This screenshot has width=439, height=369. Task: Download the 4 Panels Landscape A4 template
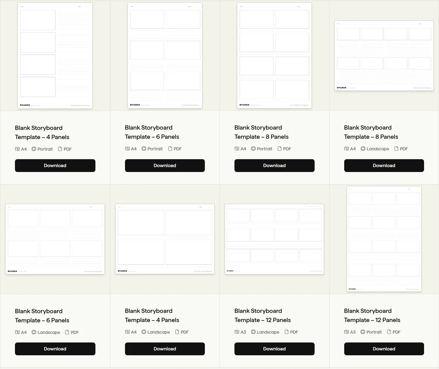click(165, 349)
